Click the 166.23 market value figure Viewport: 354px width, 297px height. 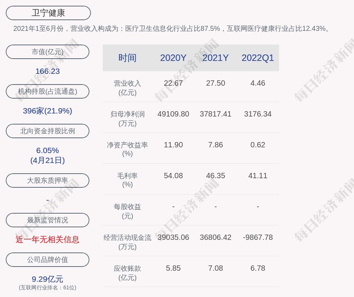(x=48, y=71)
